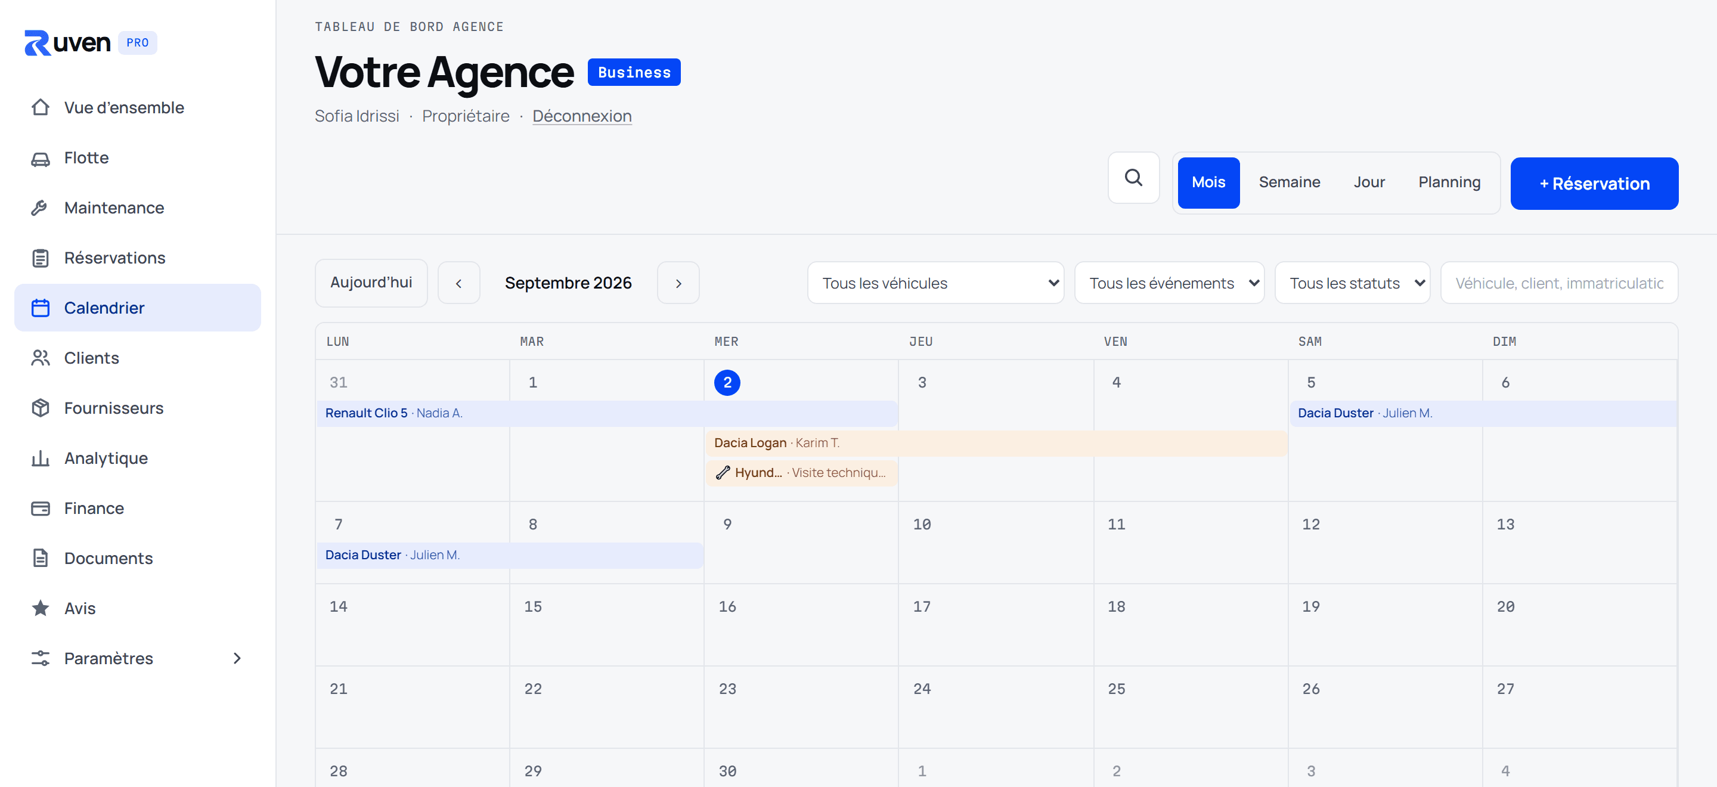The height and width of the screenshot is (787, 1717).
Task: Go to previous month arrow
Action: pyautogui.click(x=458, y=283)
